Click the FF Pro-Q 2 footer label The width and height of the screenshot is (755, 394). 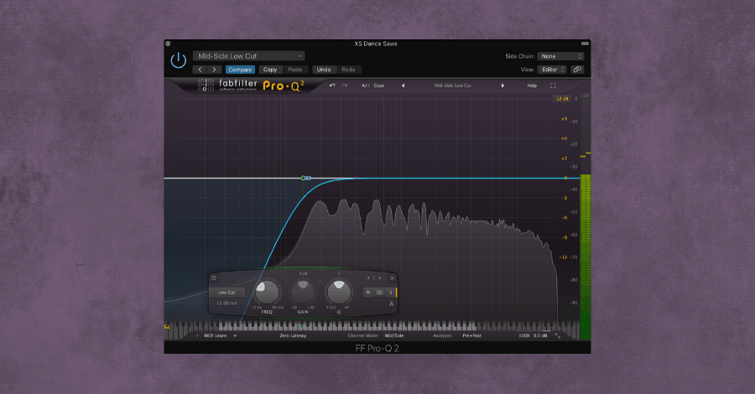coord(377,348)
